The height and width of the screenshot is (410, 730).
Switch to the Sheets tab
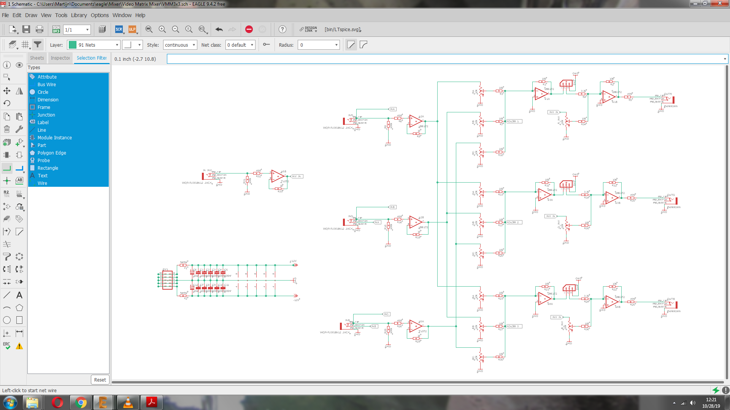[x=37, y=58]
